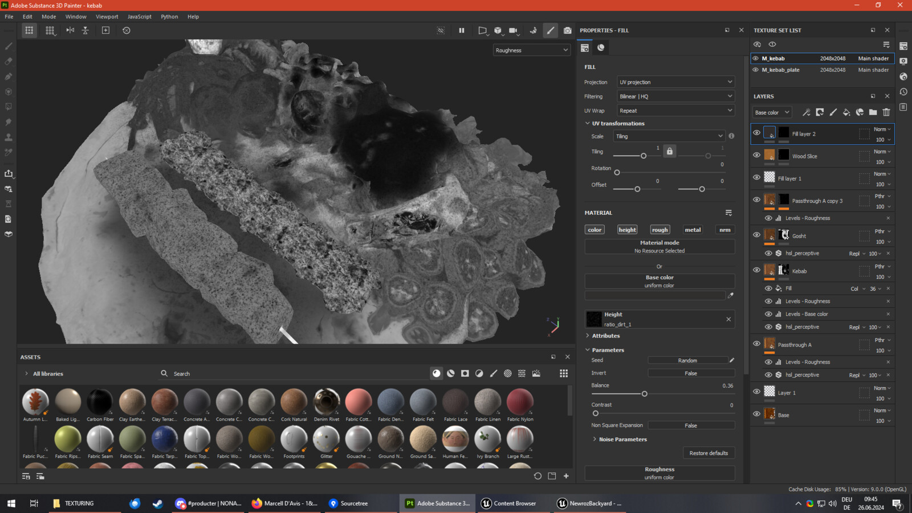Switch to 3D-only view cube icon
The image size is (912, 513).
tap(498, 30)
